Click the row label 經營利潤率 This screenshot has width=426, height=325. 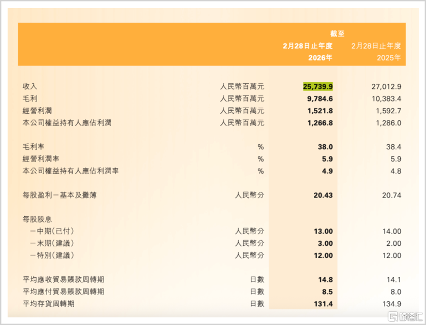pos(41,159)
